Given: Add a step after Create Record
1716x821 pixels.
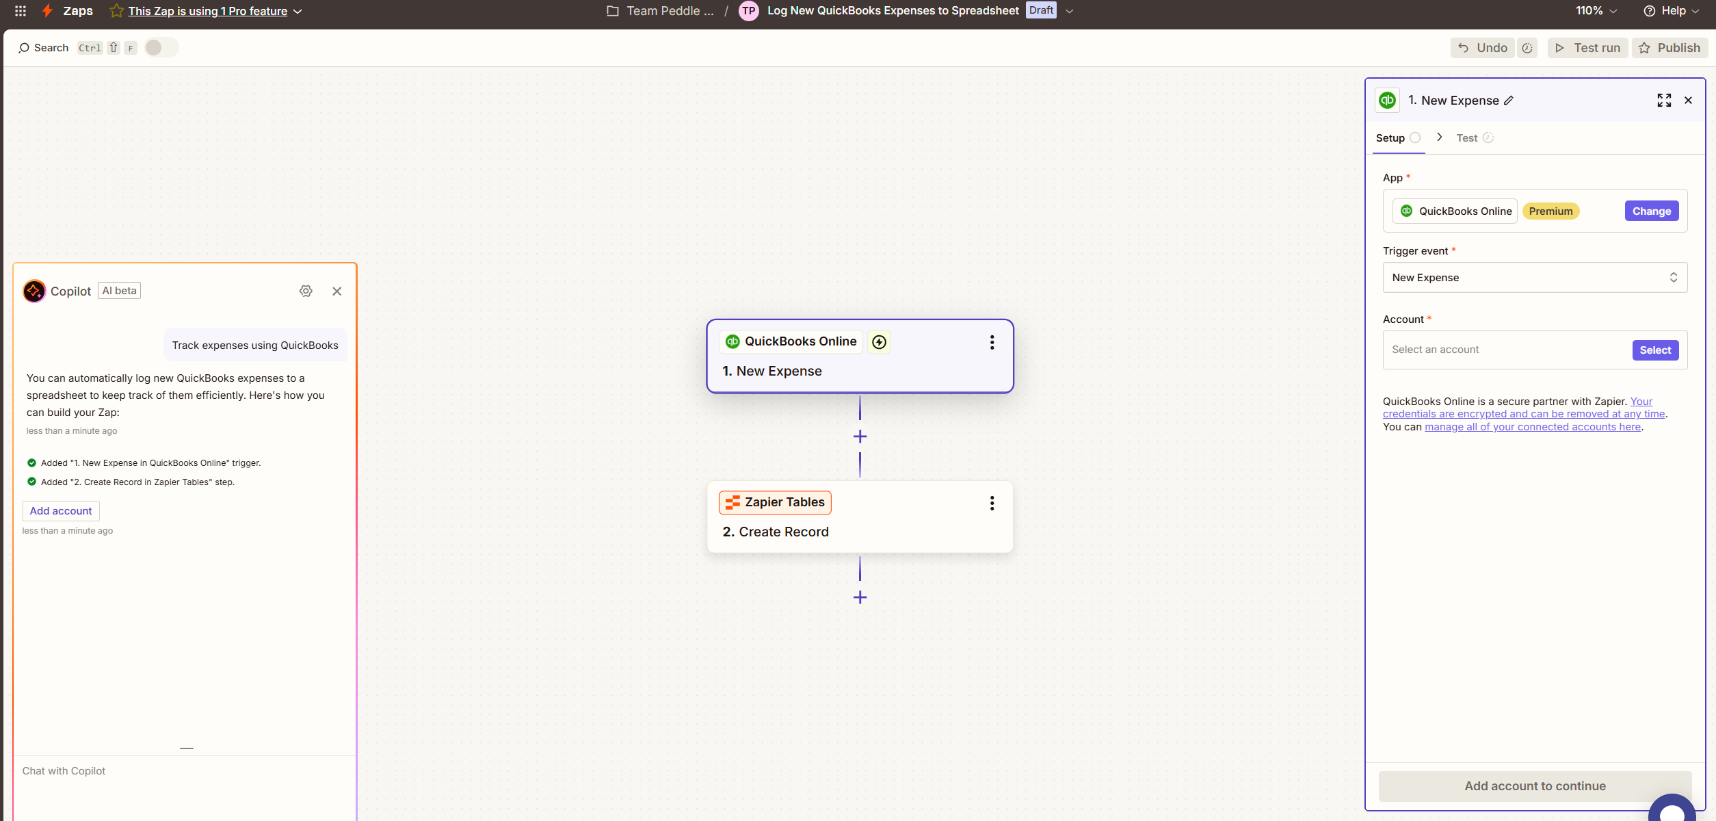Looking at the screenshot, I should (860, 597).
